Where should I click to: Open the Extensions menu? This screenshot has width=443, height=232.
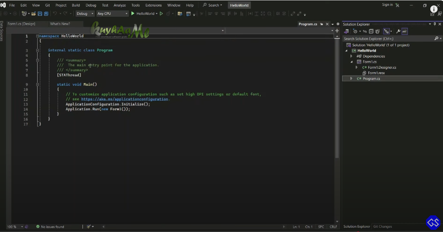153,5
